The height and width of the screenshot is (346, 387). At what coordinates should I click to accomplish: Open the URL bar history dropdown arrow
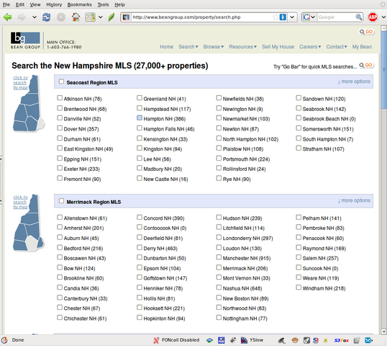[292, 17]
